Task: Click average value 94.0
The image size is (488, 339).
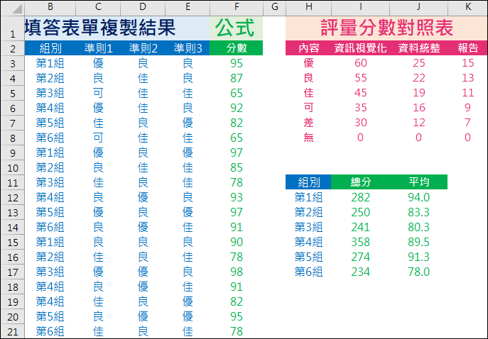Action: (x=418, y=197)
